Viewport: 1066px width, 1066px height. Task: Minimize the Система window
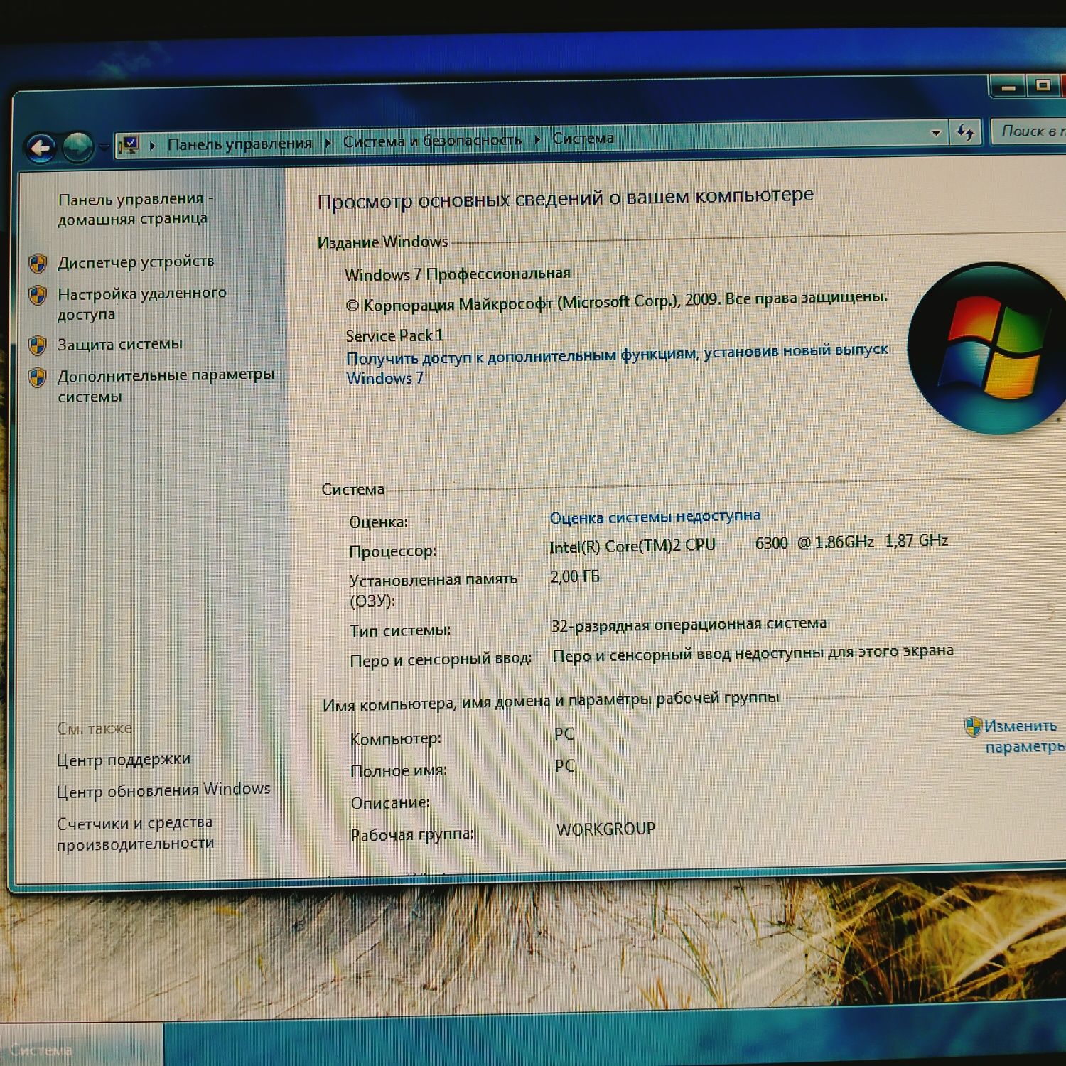pos(1008,87)
